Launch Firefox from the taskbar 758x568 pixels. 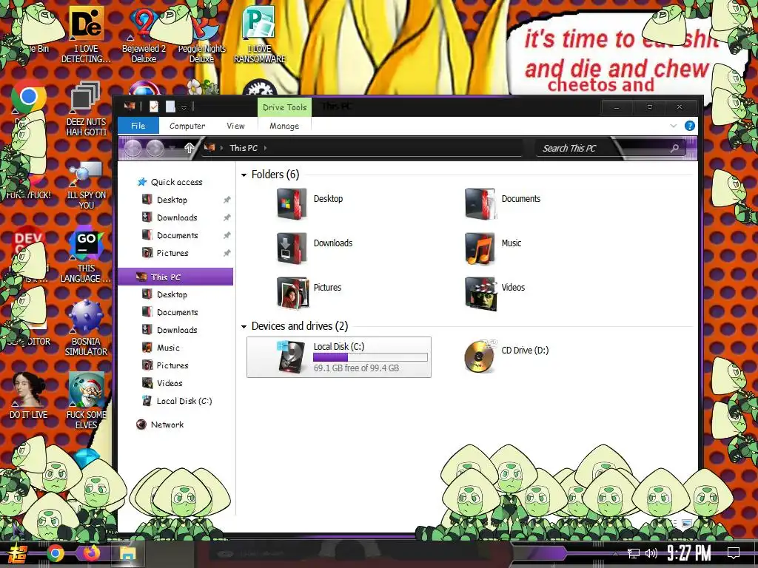(x=91, y=552)
